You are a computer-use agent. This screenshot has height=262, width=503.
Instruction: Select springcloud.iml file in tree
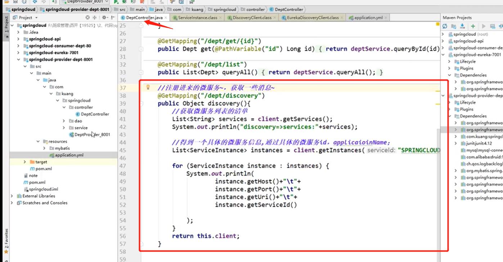click(x=41, y=189)
